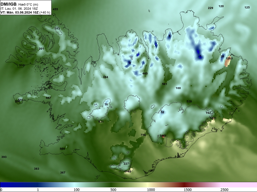
Task: Click the 2500 tick on the color legend
Action: pos(224,190)
